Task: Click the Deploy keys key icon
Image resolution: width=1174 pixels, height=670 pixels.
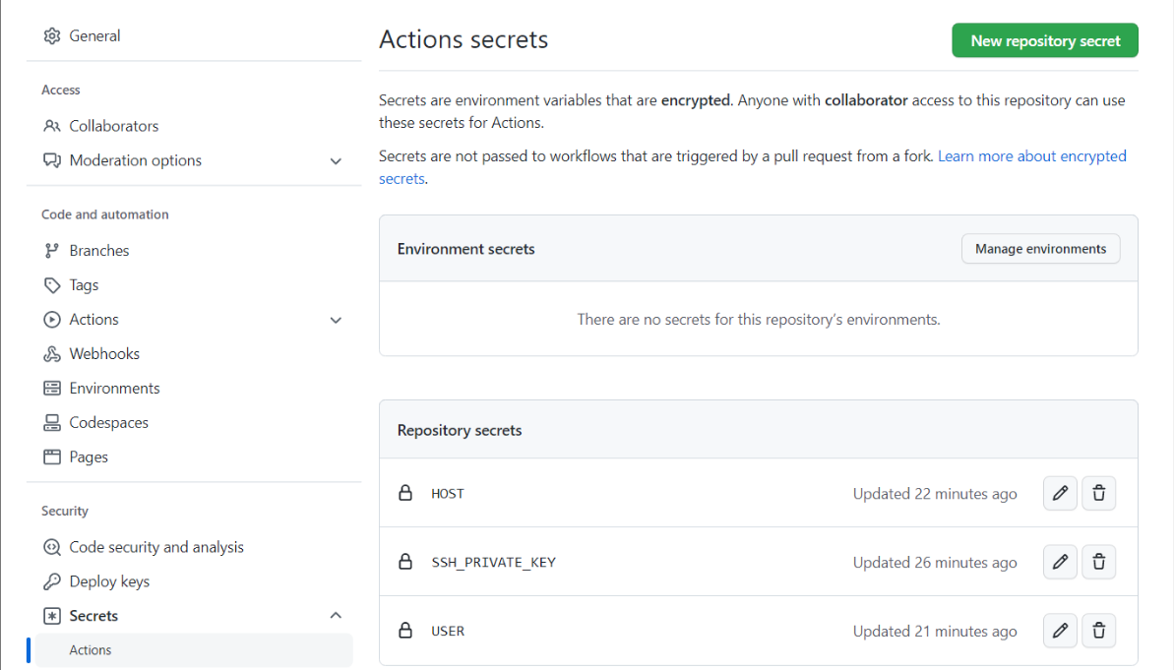Action: [52, 581]
